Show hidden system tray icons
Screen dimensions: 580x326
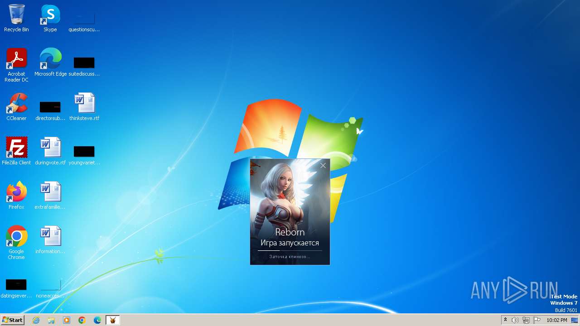(x=505, y=320)
